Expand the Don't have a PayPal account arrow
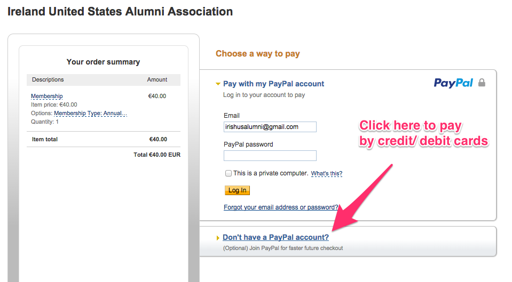Viewport: 512px width, 282px height. click(217, 238)
